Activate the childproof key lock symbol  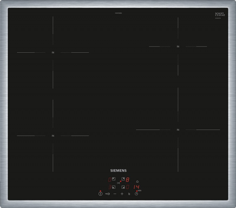point(107,194)
